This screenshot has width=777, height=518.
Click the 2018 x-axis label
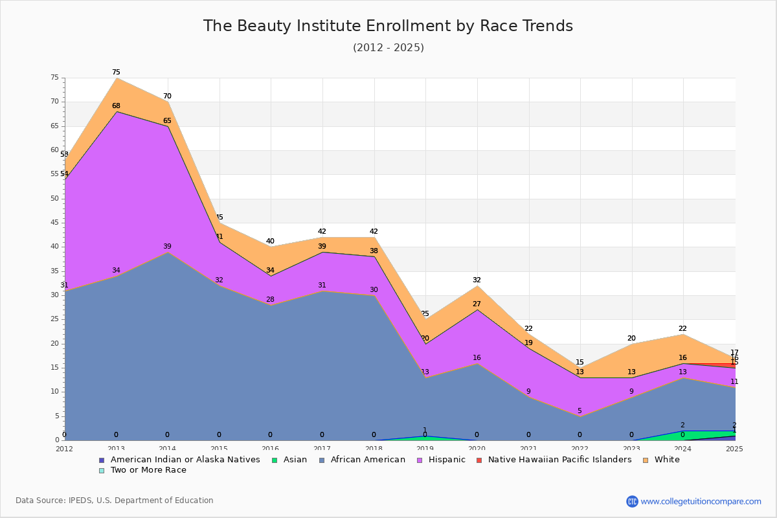point(374,448)
